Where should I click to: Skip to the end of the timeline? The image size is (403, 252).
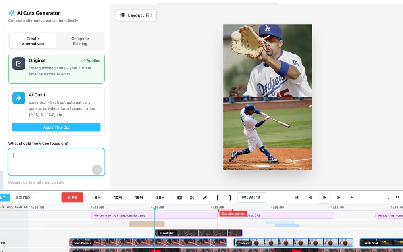click(352, 198)
